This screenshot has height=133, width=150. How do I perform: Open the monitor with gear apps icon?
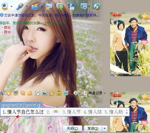[84, 7]
